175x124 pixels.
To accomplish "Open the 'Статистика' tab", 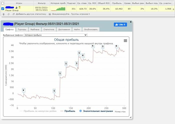I will [x=49, y=29].
